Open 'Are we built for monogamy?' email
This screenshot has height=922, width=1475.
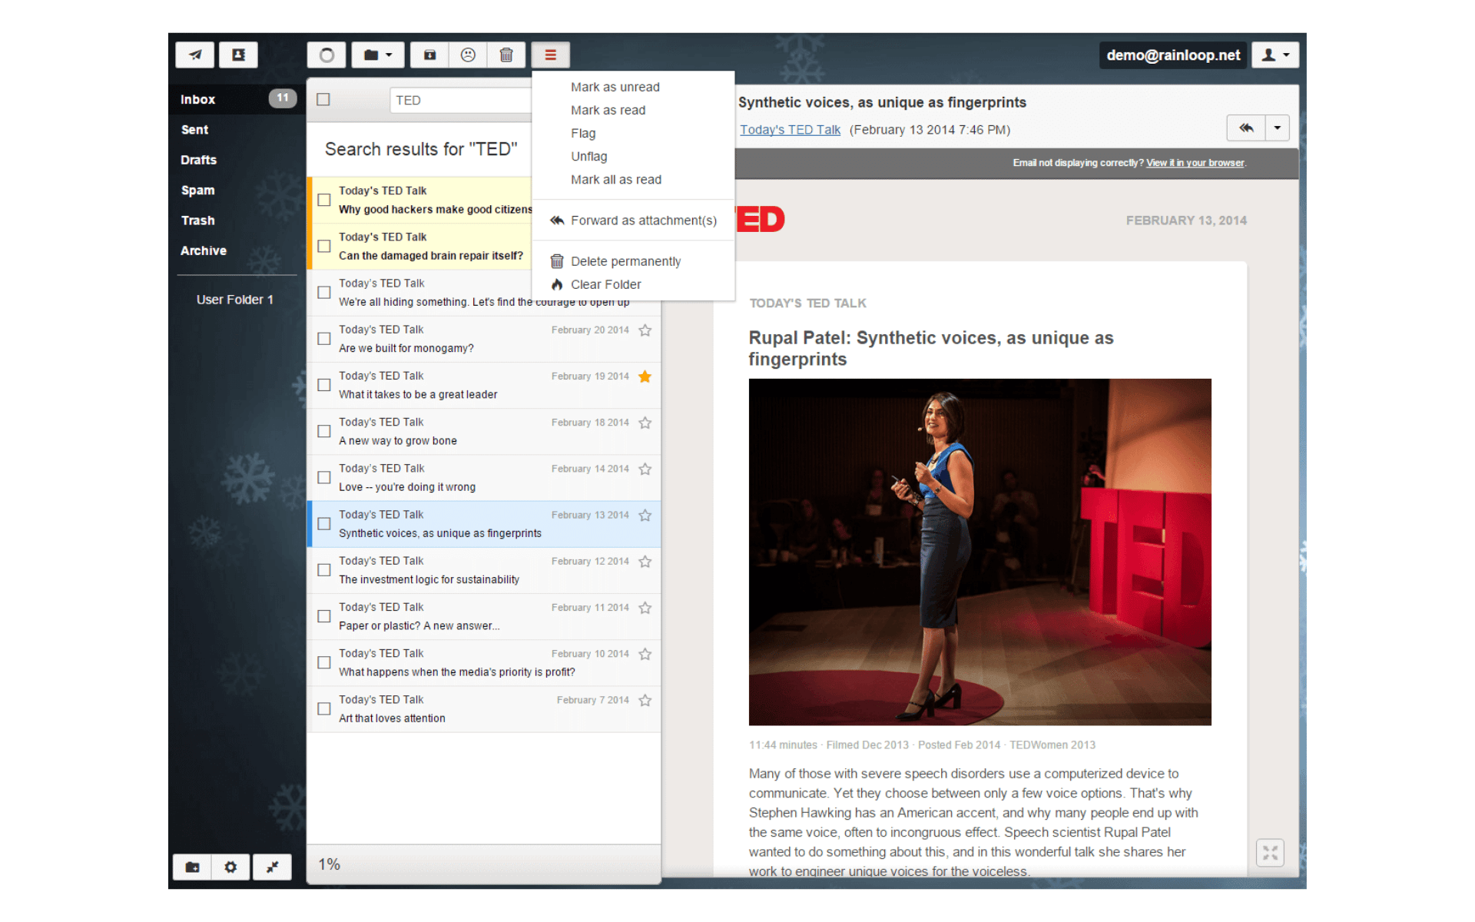[484, 339]
